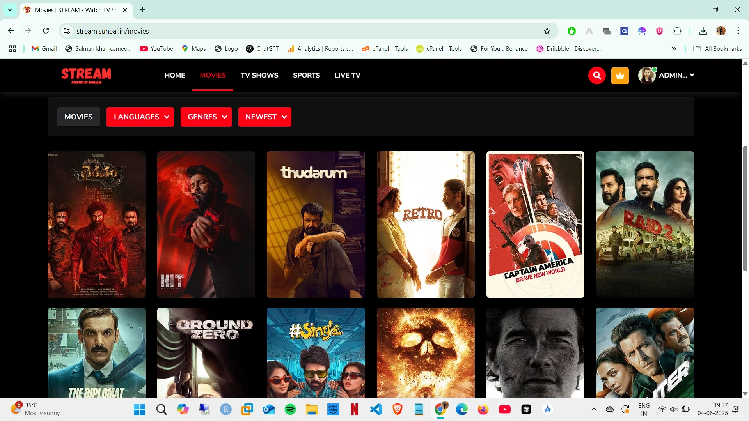
Task: Open the browser extensions puzzle icon
Action: (677, 31)
